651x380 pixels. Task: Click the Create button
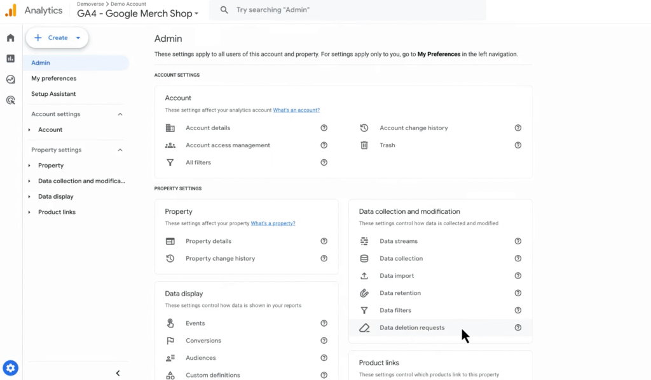(x=57, y=37)
